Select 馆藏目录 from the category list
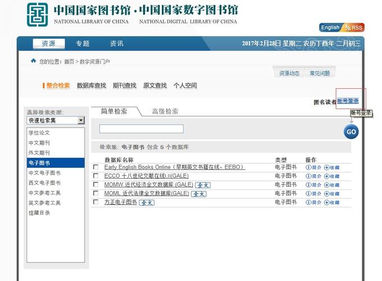This screenshot has height=281, width=382. [39, 213]
